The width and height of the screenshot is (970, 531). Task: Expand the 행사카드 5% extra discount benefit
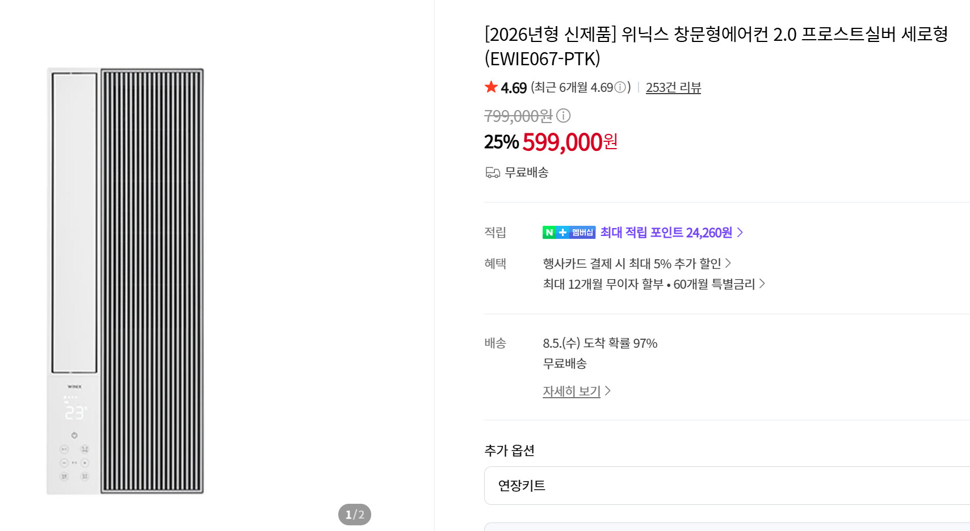click(x=637, y=263)
